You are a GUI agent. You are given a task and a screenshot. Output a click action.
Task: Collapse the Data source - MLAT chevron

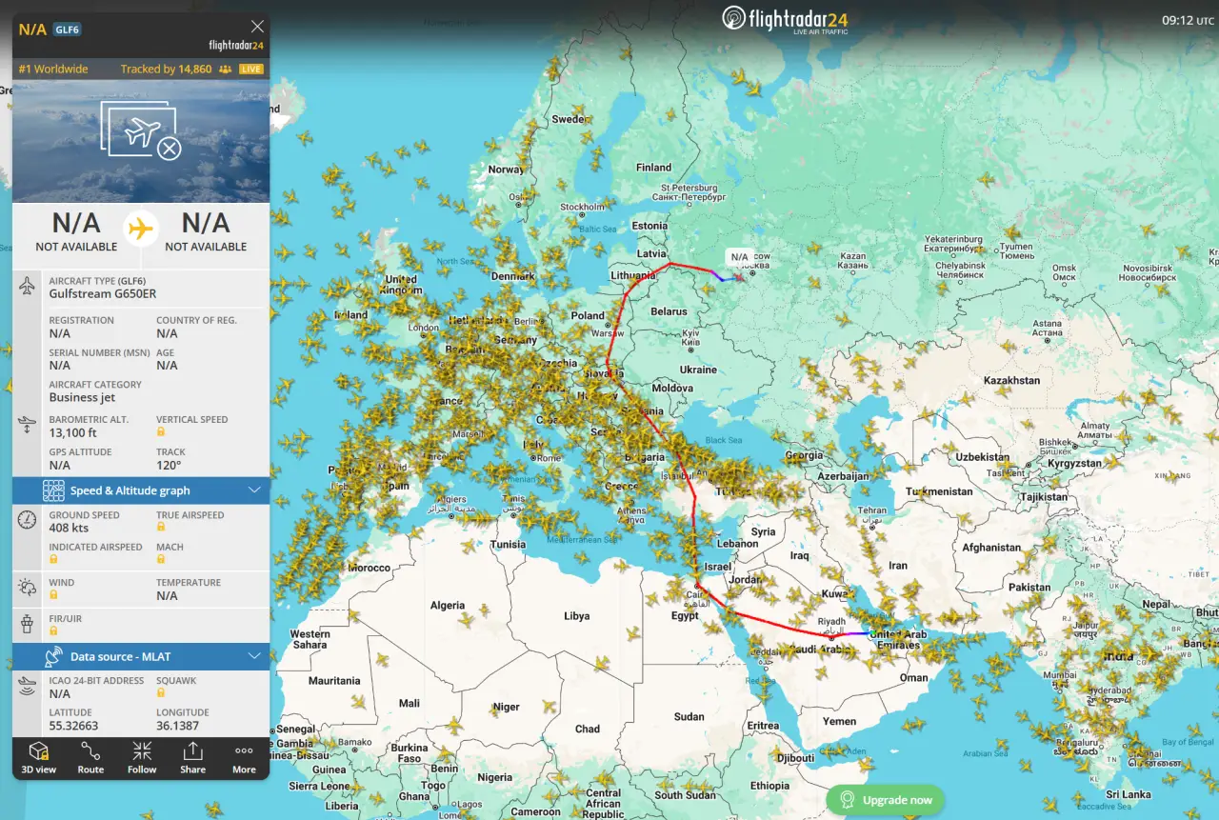click(254, 656)
